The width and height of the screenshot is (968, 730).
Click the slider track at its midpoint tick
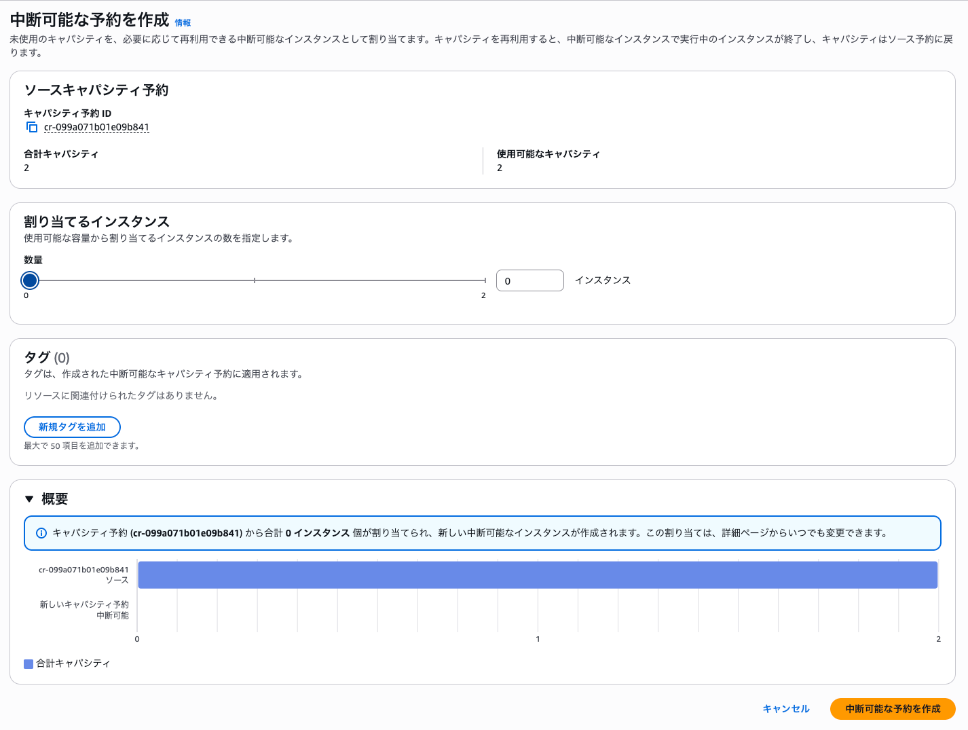[x=255, y=280]
